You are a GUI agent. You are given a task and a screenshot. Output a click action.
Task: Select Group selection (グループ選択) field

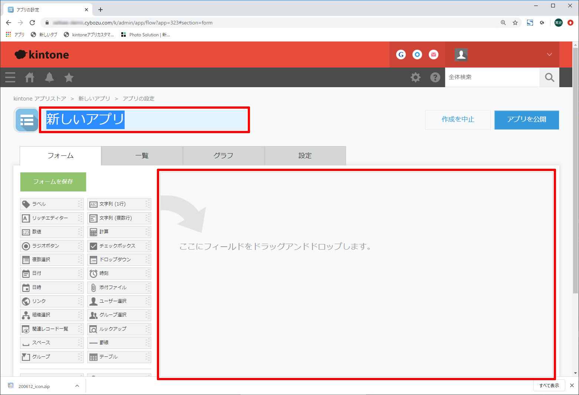tap(119, 315)
